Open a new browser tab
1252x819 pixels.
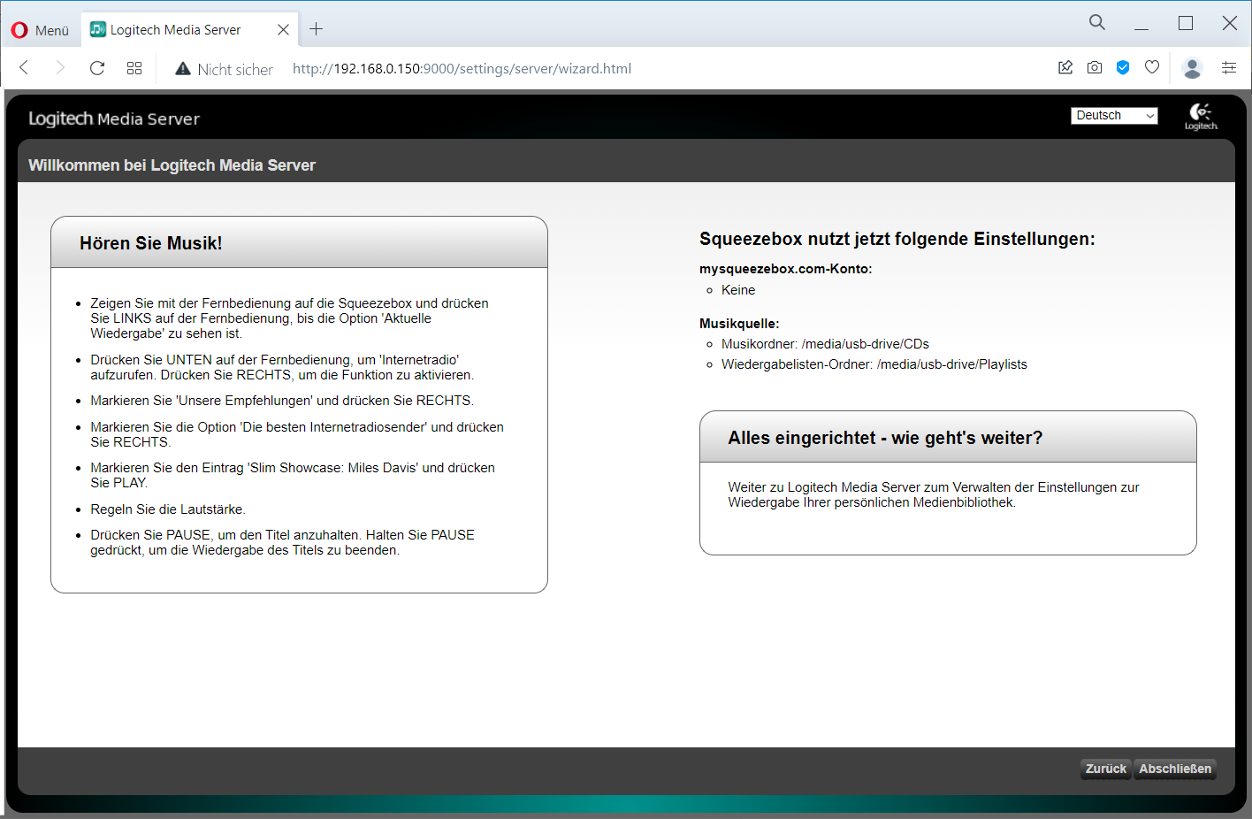[x=316, y=29]
